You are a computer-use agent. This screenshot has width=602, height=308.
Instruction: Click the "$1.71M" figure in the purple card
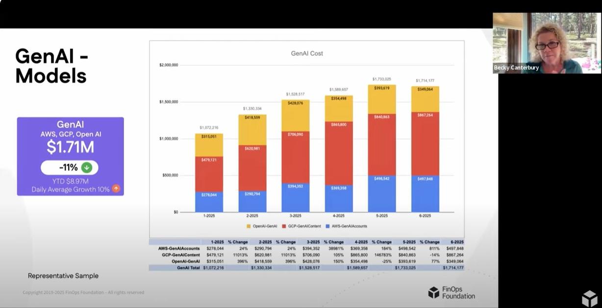pyautogui.click(x=71, y=147)
